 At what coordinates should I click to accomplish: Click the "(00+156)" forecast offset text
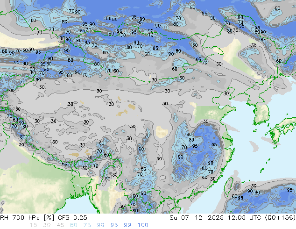[280, 218]
